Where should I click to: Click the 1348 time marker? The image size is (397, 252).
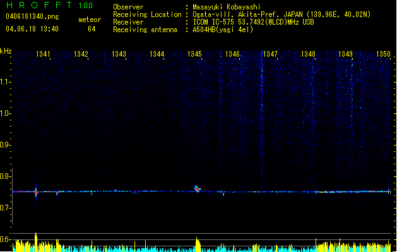click(308, 54)
